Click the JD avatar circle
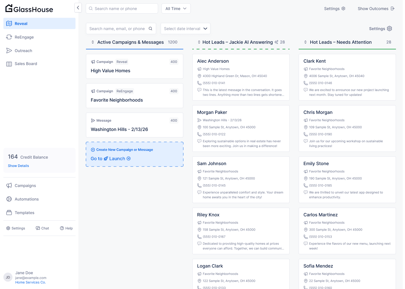 point(8,277)
